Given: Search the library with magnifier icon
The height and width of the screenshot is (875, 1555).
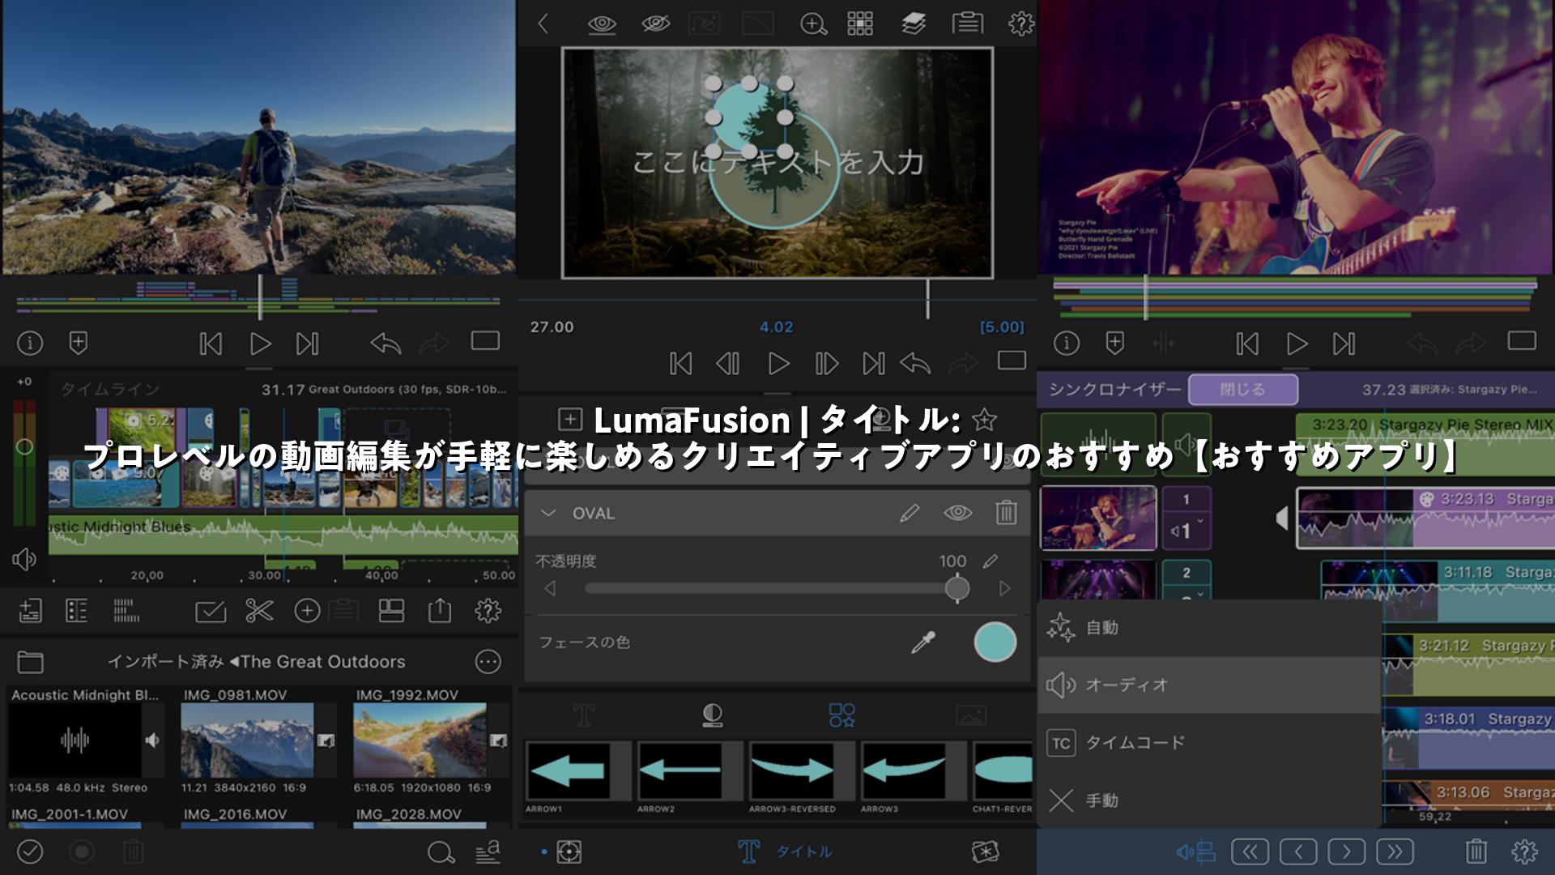Looking at the screenshot, I should tap(441, 852).
